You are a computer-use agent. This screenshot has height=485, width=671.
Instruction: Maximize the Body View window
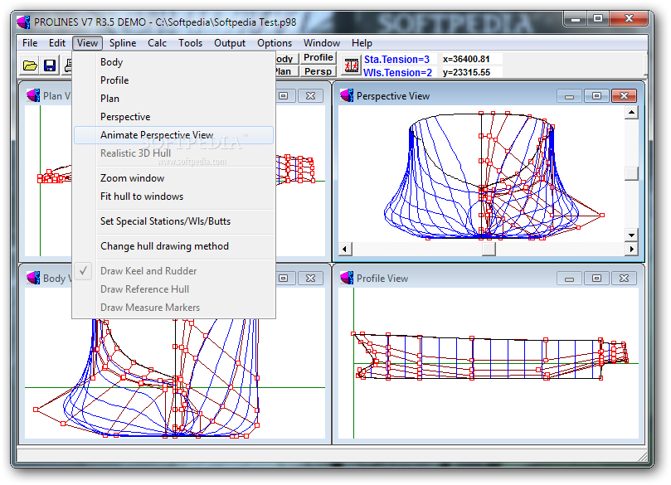point(284,279)
